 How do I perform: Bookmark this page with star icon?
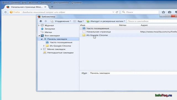[163, 12]
